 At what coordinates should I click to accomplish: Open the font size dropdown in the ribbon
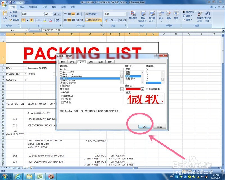click(51, 14)
